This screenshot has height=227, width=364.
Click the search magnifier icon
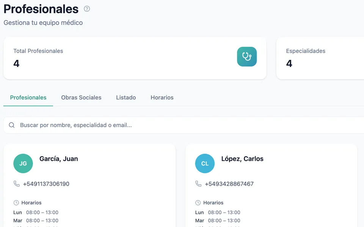click(12, 125)
